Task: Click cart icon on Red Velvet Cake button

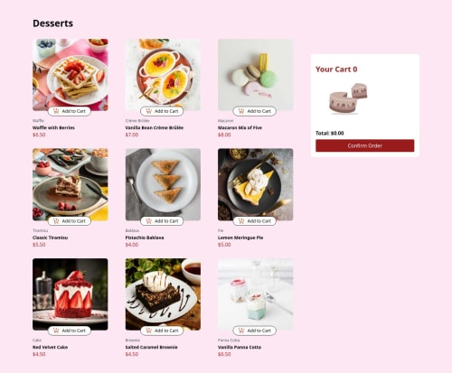Action: (x=56, y=331)
